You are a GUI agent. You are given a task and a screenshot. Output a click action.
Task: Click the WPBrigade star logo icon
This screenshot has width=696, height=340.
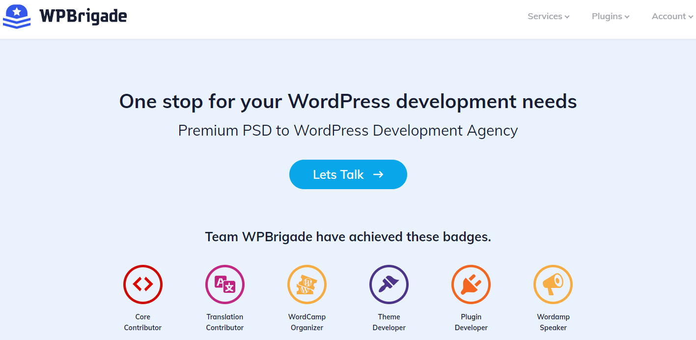[17, 16]
